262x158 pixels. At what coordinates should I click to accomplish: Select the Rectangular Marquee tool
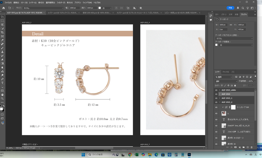tap(2, 21)
